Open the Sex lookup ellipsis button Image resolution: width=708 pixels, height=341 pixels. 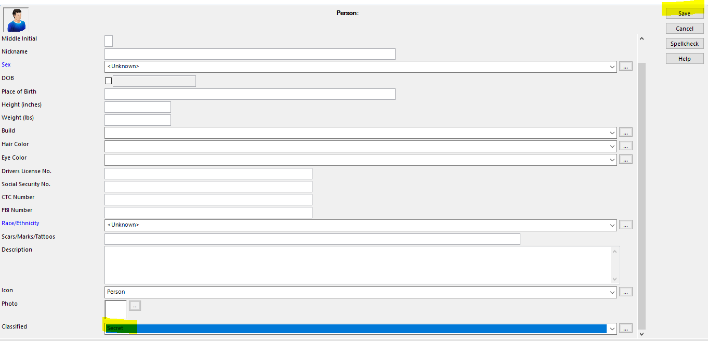click(626, 66)
